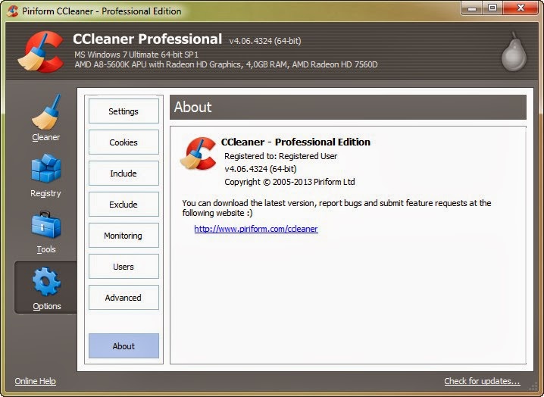The image size is (544, 397).
Task: Open the Cleaner section broom icon
Action: 46,111
